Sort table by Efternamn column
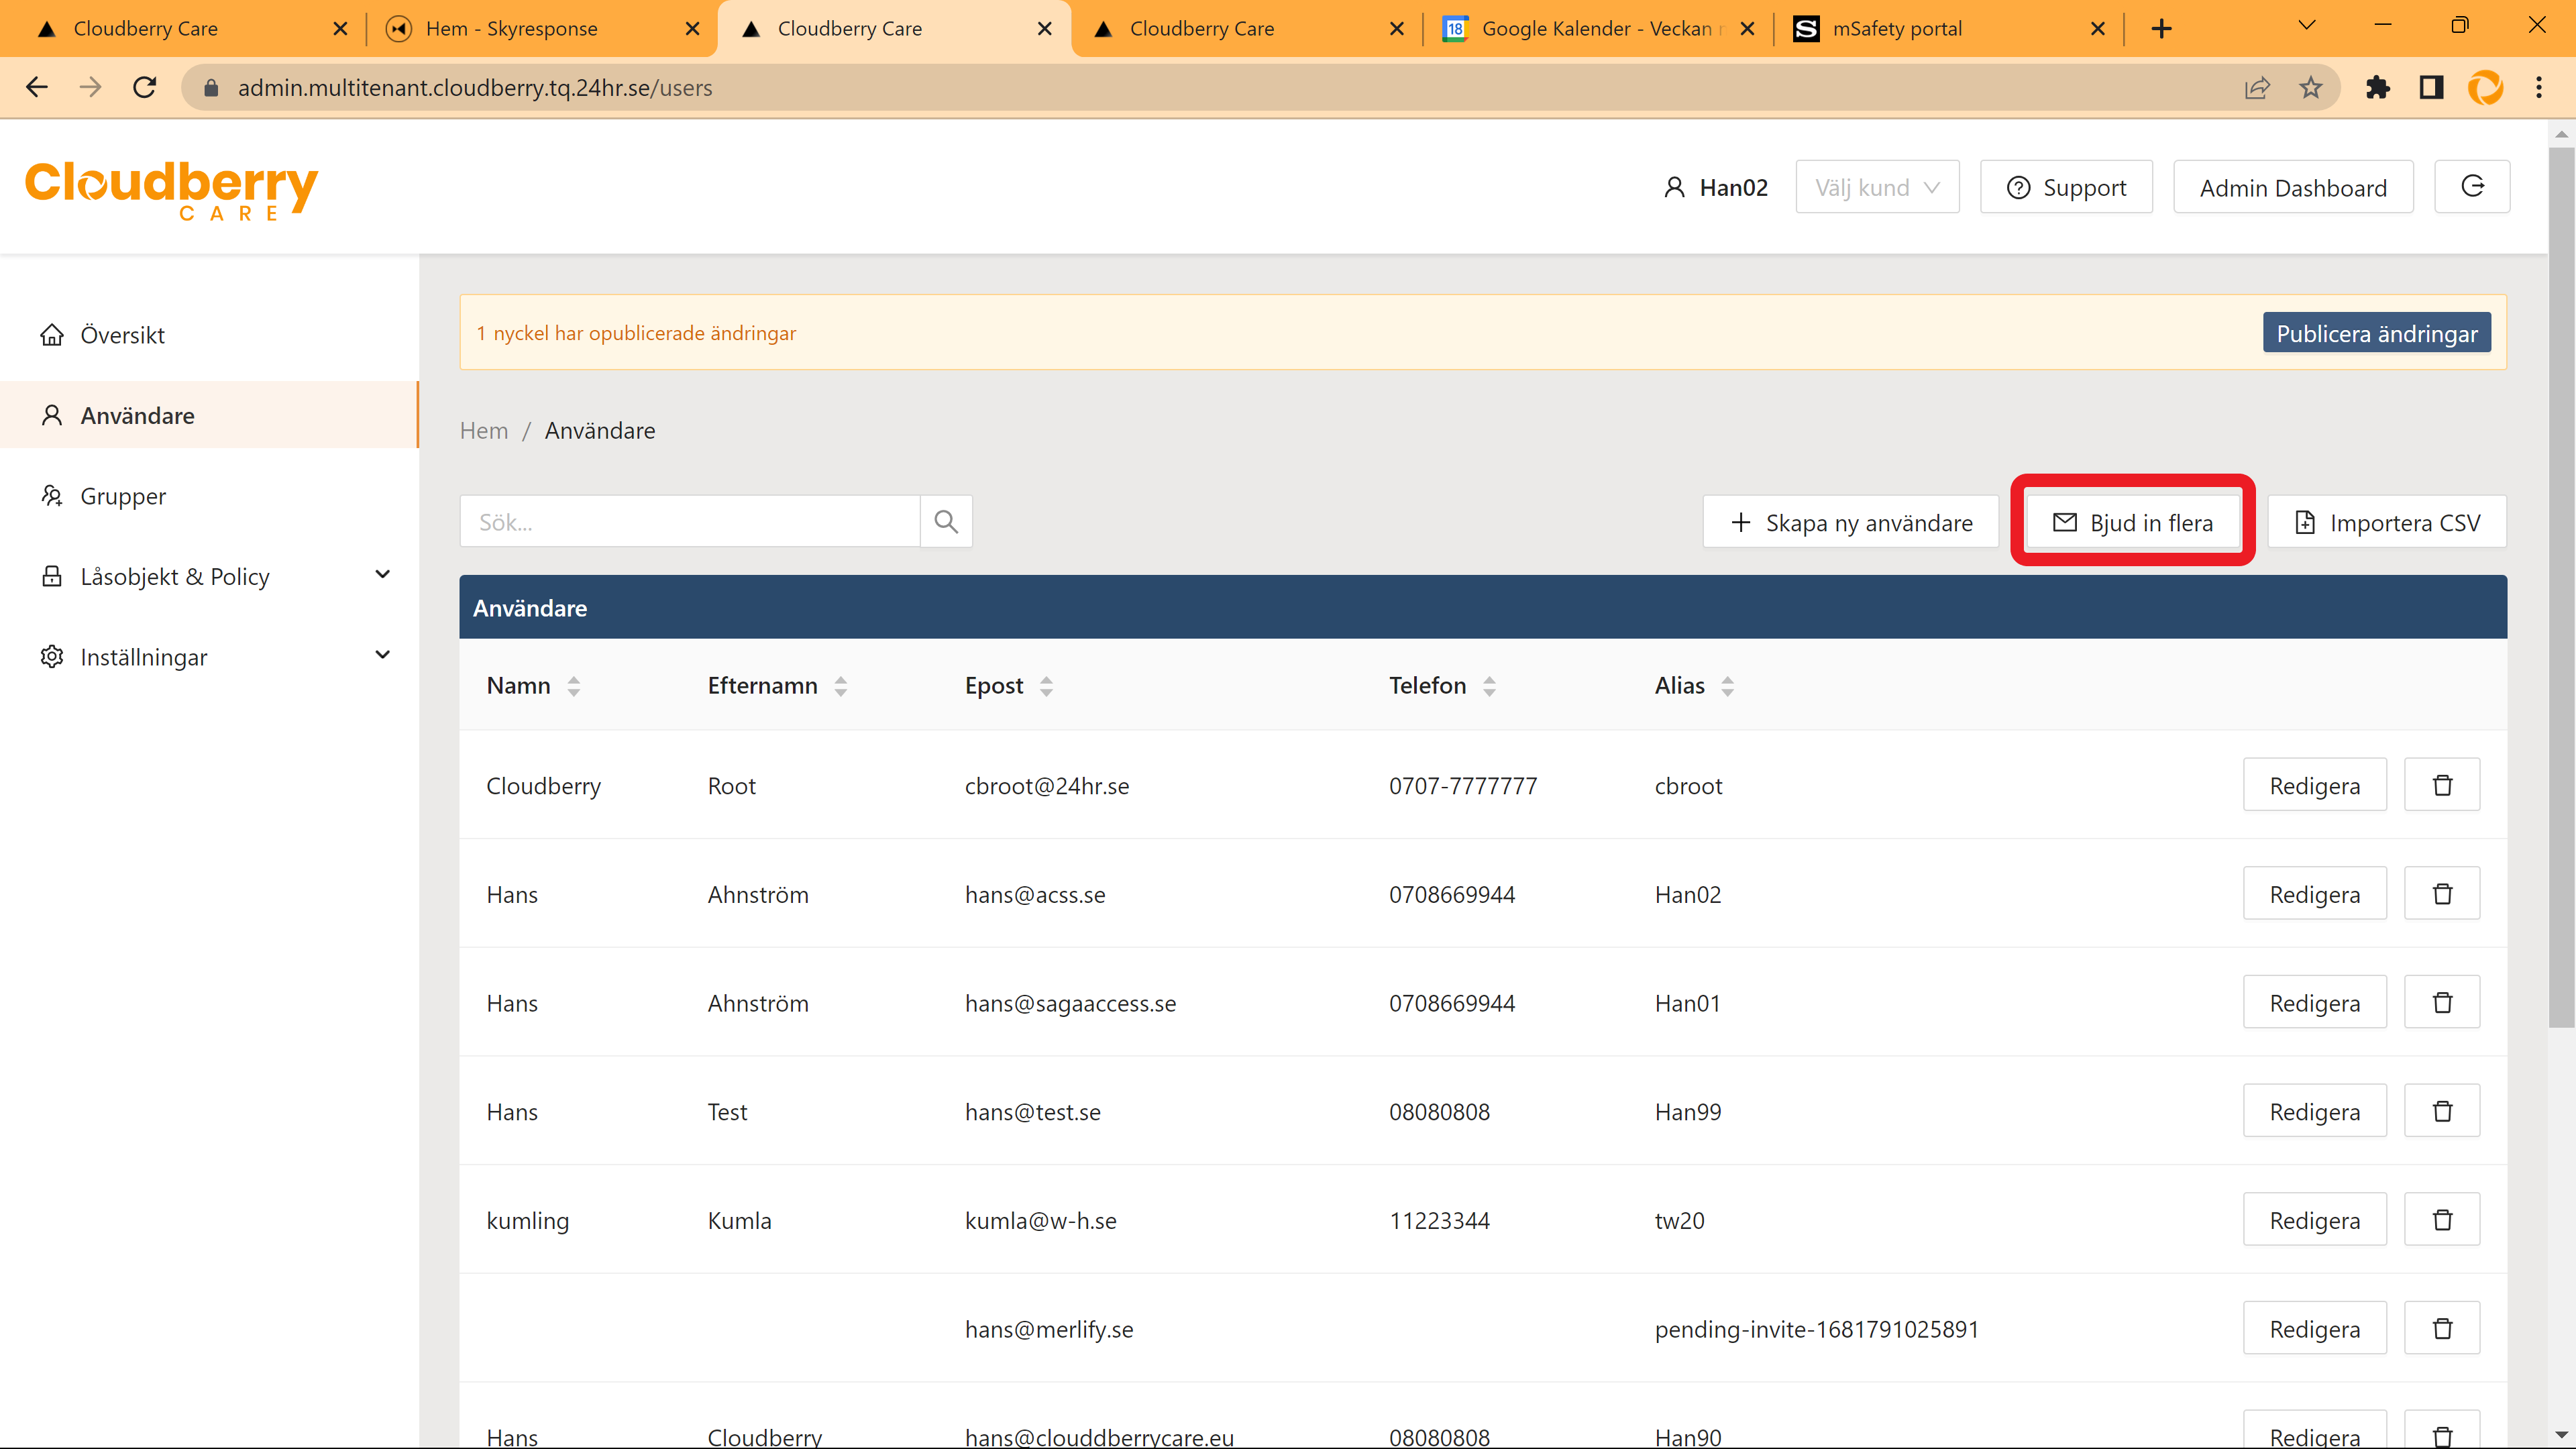The image size is (2576, 1449). (x=841, y=686)
